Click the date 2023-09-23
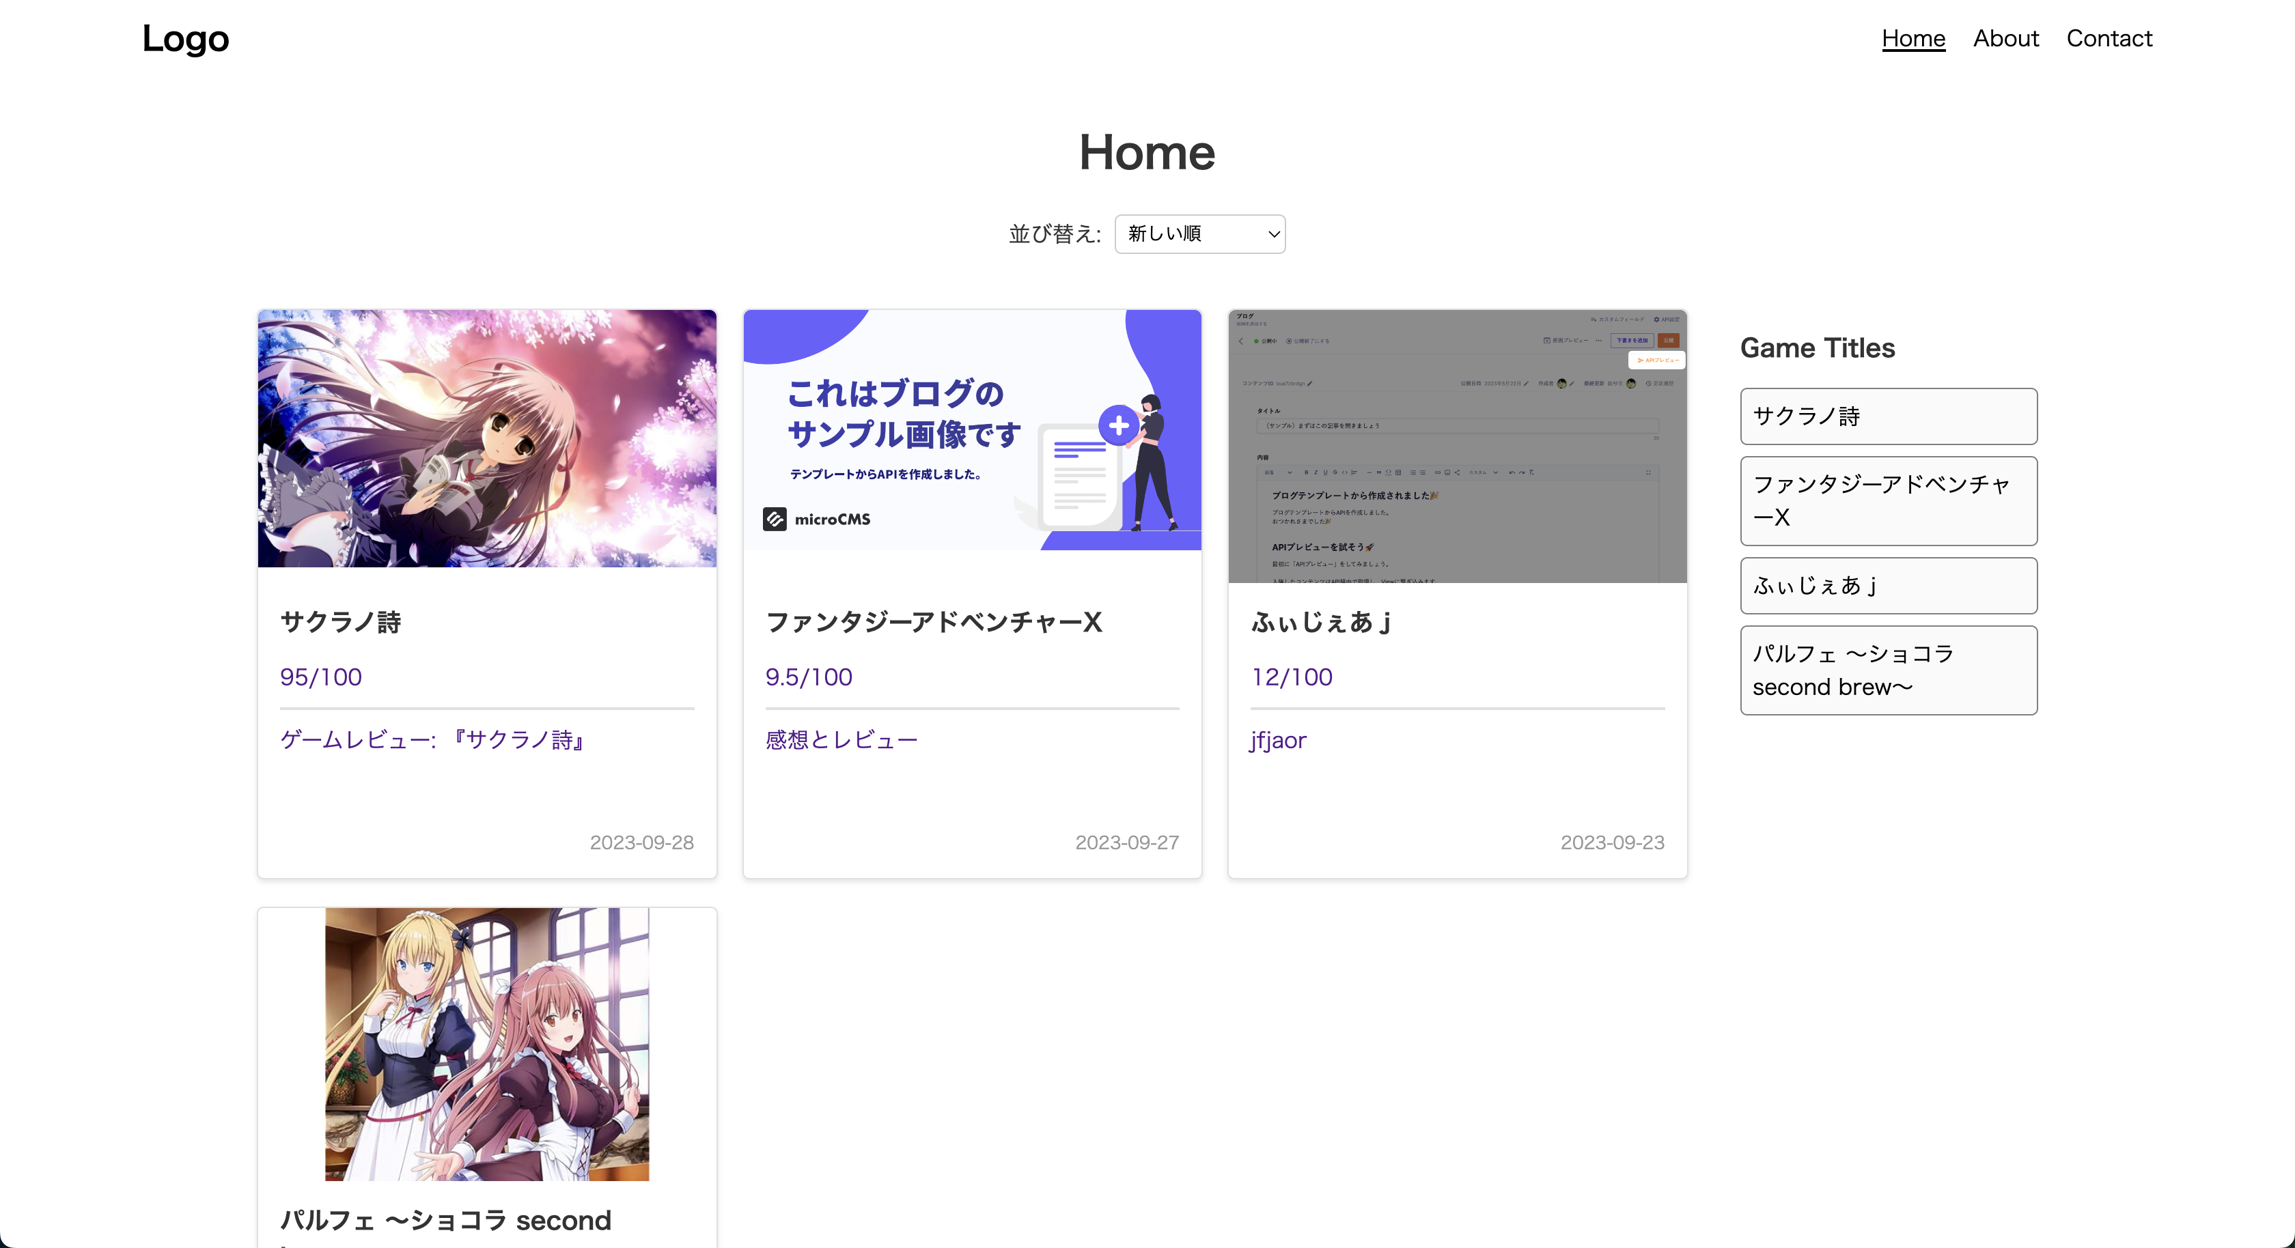Image resolution: width=2295 pixels, height=1248 pixels. pos(1613,842)
